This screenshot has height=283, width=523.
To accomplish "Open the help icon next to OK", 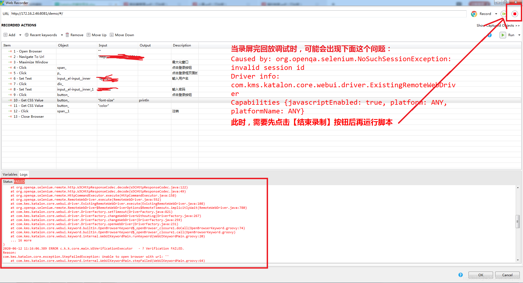I will click(461, 275).
